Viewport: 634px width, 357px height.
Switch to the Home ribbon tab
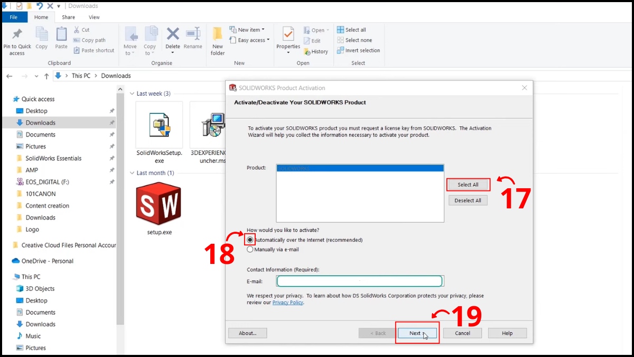pyautogui.click(x=42, y=17)
